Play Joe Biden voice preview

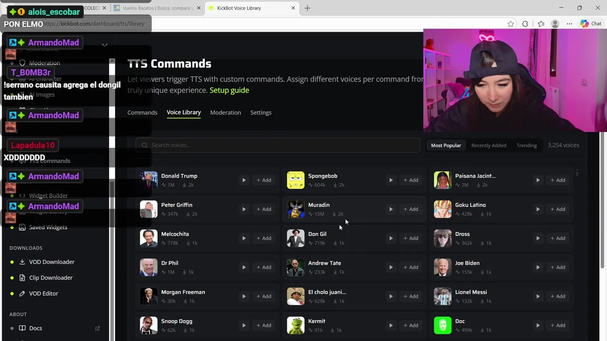point(538,267)
